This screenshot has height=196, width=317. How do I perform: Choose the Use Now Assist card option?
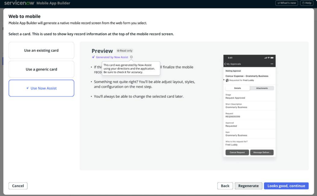coord(41,88)
